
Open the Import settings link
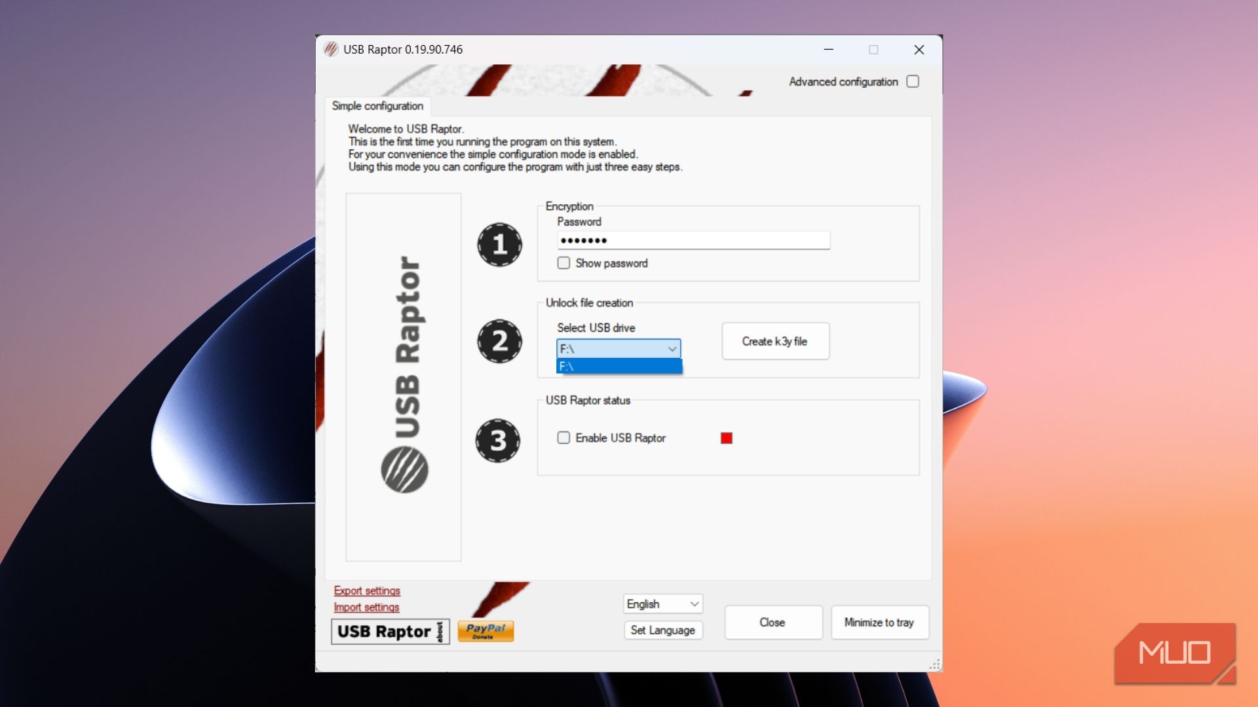(366, 607)
